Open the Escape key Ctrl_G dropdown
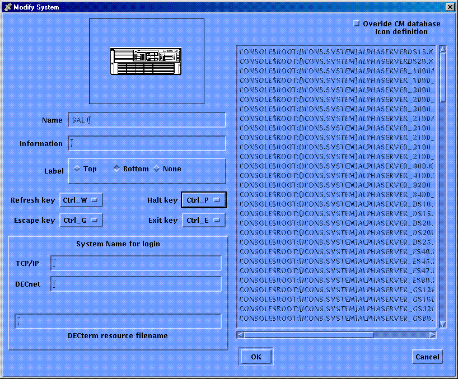This screenshot has height=379, width=458. [81, 220]
